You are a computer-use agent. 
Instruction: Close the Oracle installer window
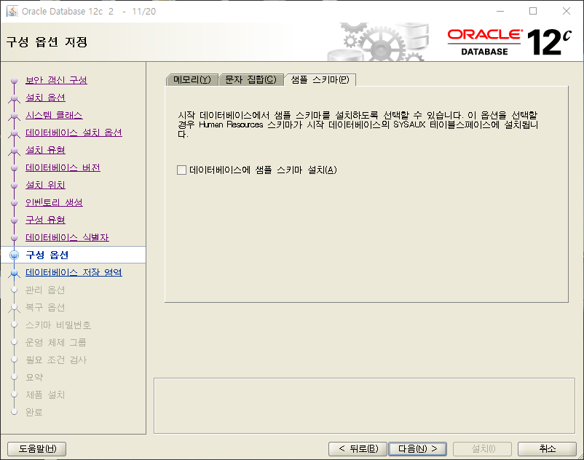click(566, 11)
